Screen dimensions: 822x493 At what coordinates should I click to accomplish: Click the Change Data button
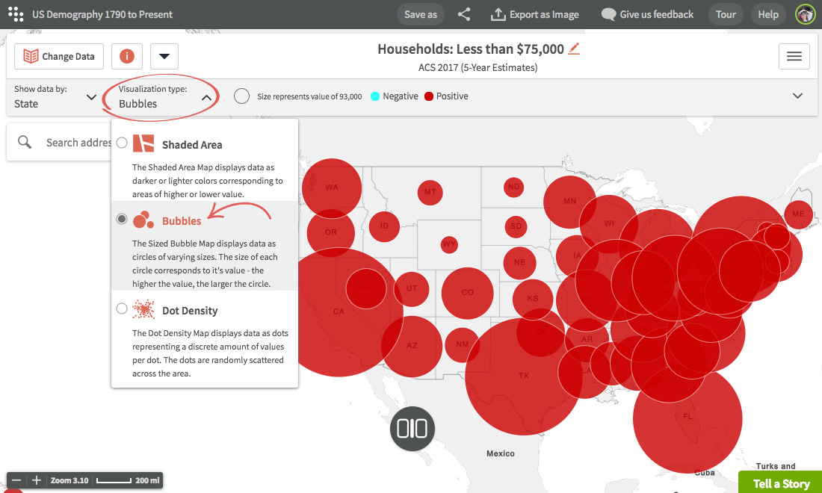59,56
